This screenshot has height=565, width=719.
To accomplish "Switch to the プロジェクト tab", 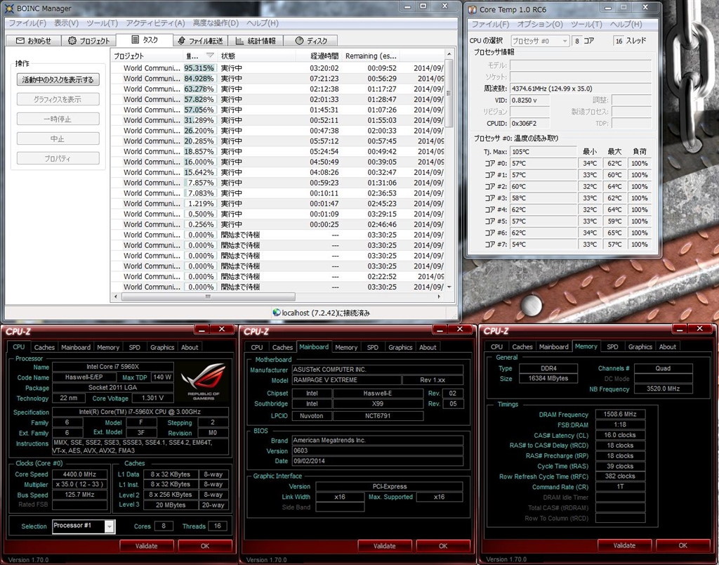I will tap(89, 41).
